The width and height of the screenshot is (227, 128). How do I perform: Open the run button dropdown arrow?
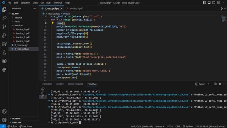tap(225, 9)
